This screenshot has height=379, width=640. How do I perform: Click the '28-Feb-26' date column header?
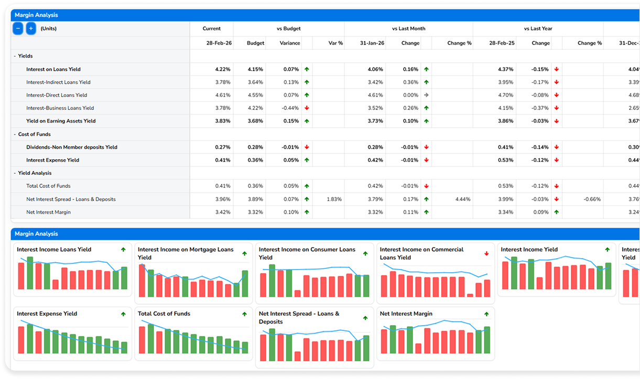click(219, 43)
